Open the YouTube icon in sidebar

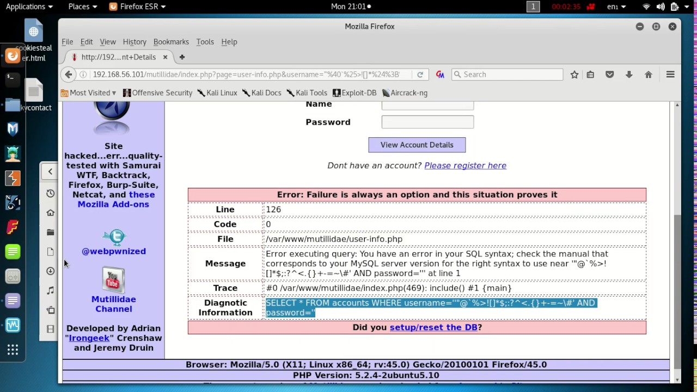coord(113,280)
